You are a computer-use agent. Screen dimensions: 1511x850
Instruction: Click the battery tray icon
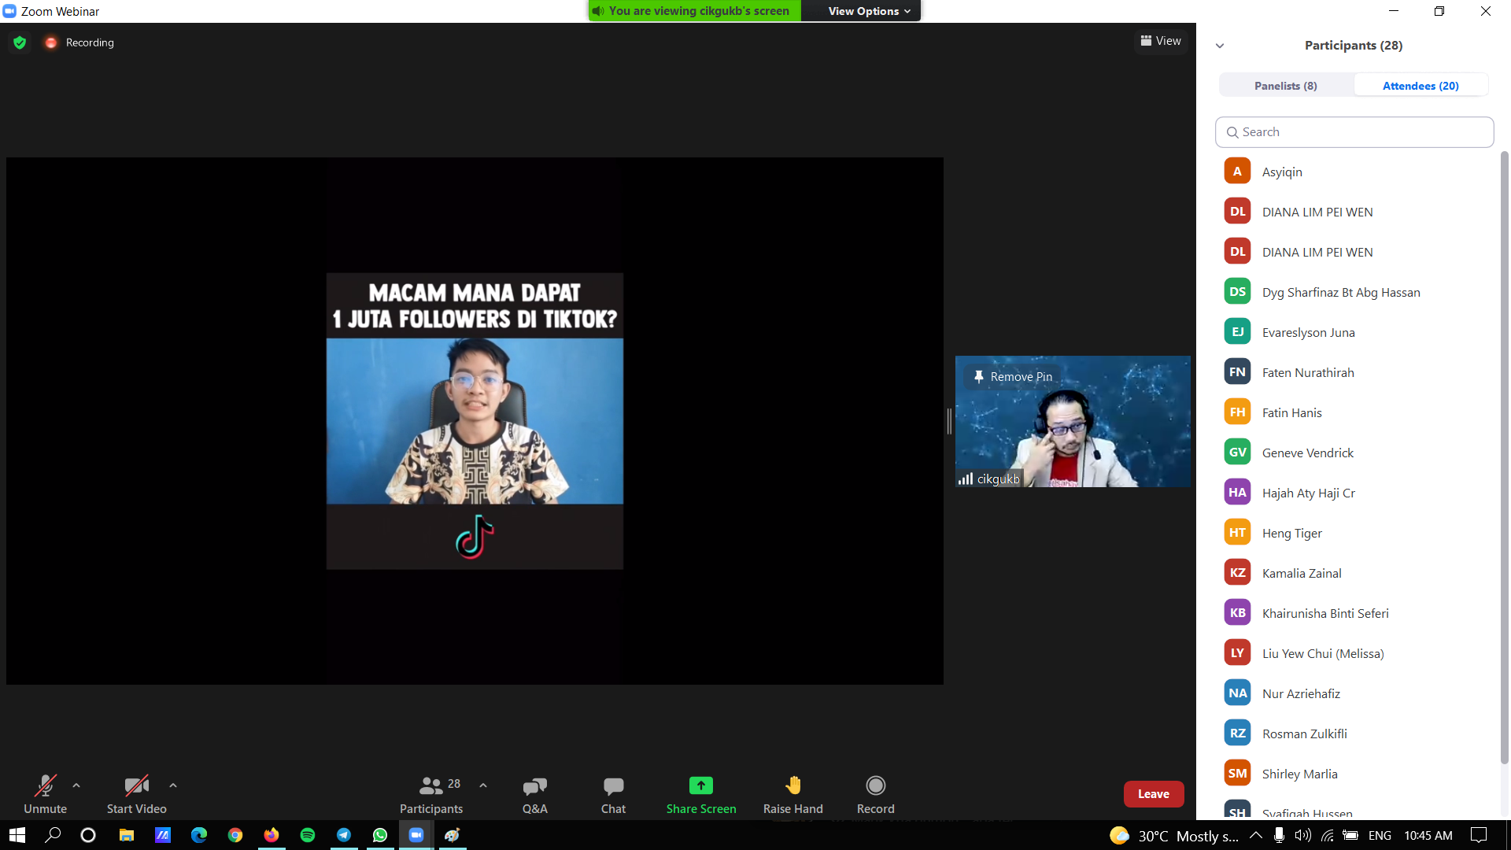pos(1350,835)
